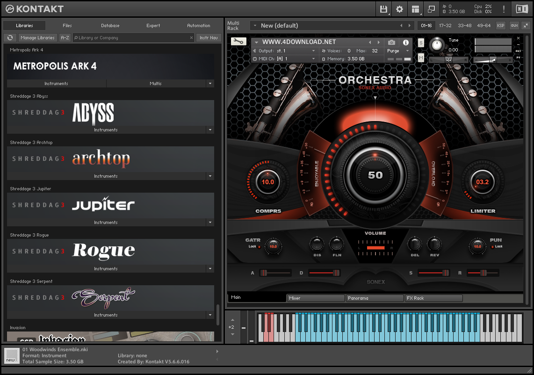Open the FX Rack tab
The image size is (534, 375).
click(x=433, y=298)
